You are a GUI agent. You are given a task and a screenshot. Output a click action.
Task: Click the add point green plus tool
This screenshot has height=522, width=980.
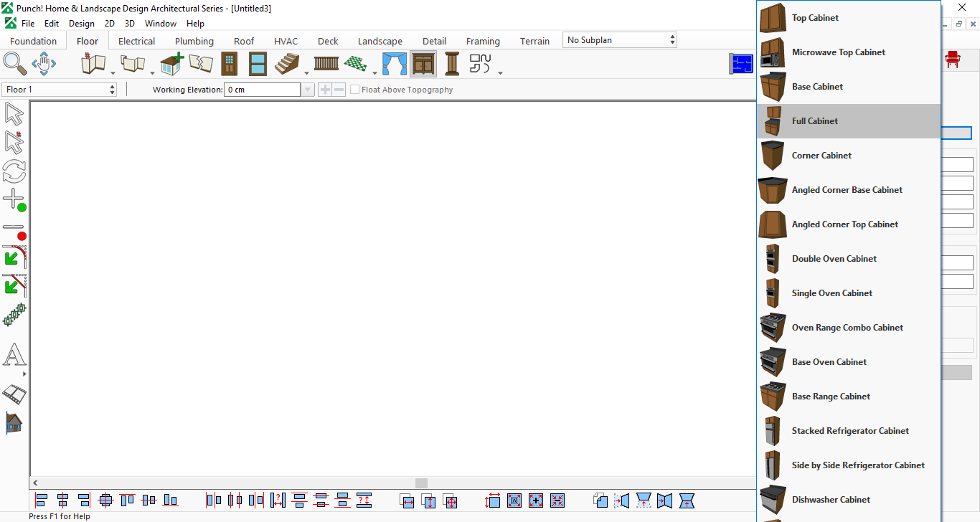coord(14,201)
